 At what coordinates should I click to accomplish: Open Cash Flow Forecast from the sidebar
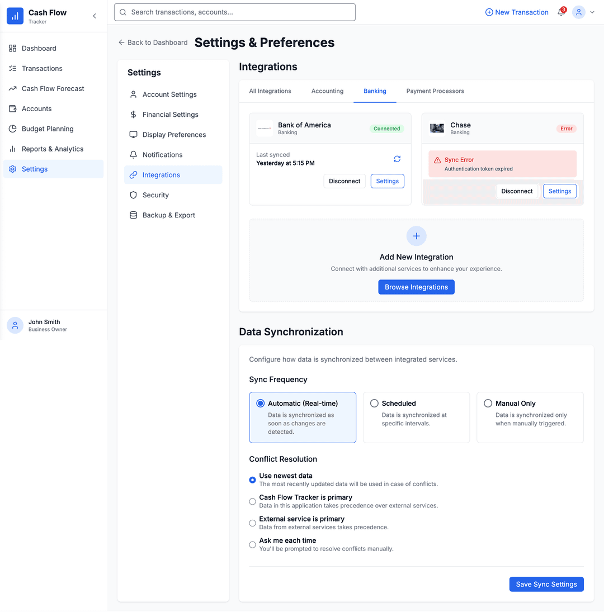[53, 88]
